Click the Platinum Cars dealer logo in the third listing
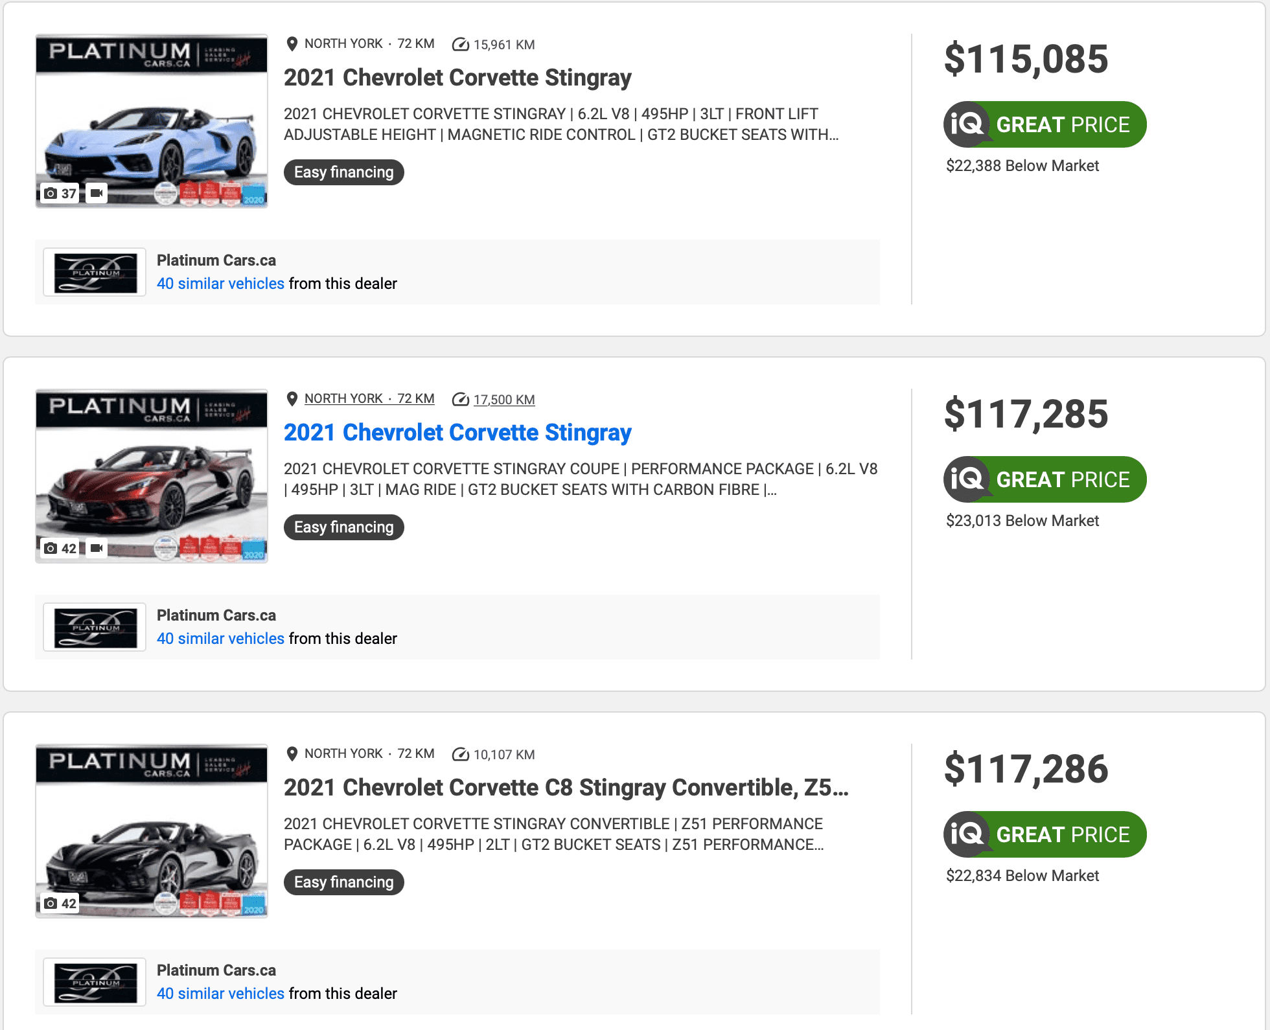This screenshot has height=1030, width=1270. pos(95,982)
